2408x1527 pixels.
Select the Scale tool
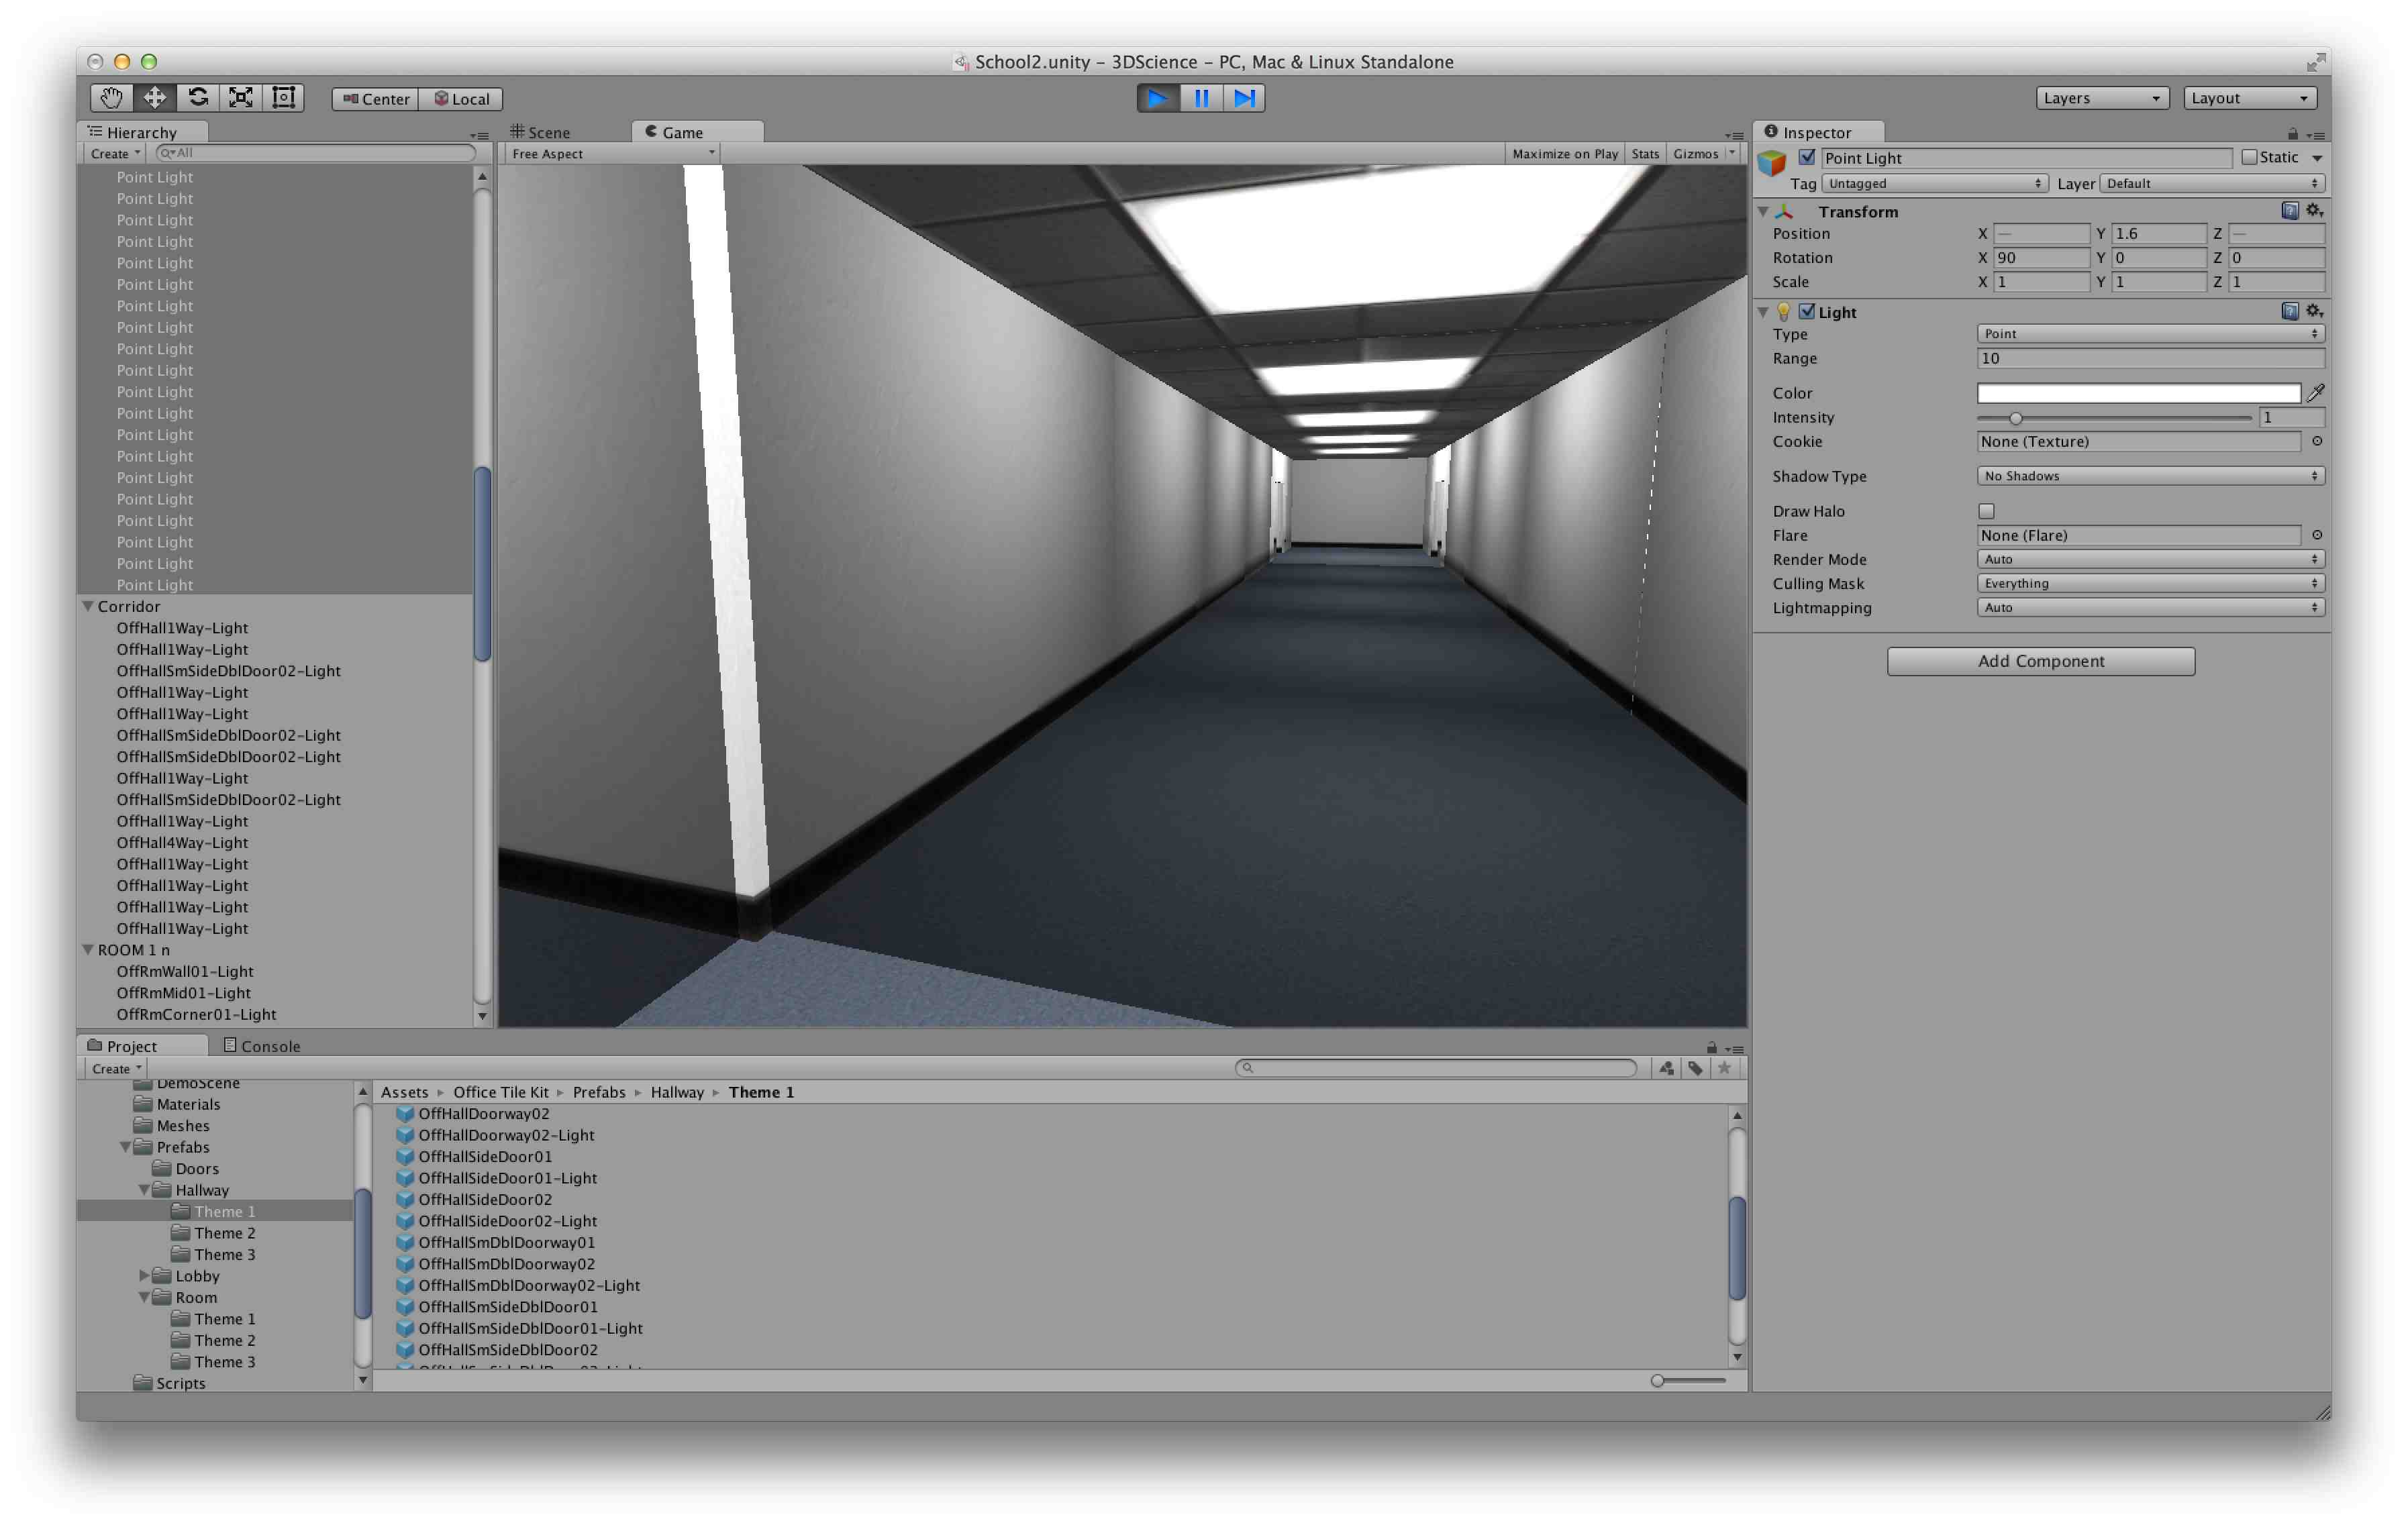[241, 98]
